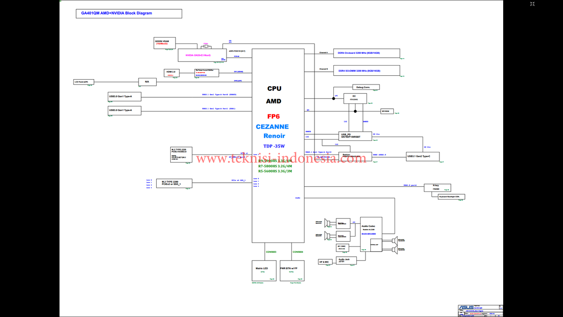Select the R7-5800HS 3.2G/4M line

(x=275, y=166)
